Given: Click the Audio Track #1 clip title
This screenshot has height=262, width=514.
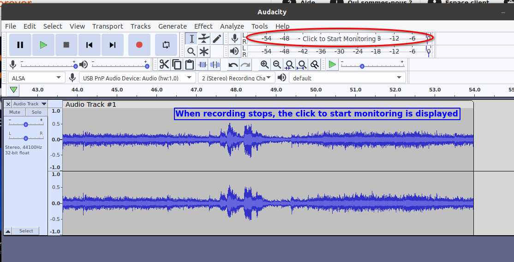Looking at the screenshot, I should click(x=91, y=104).
